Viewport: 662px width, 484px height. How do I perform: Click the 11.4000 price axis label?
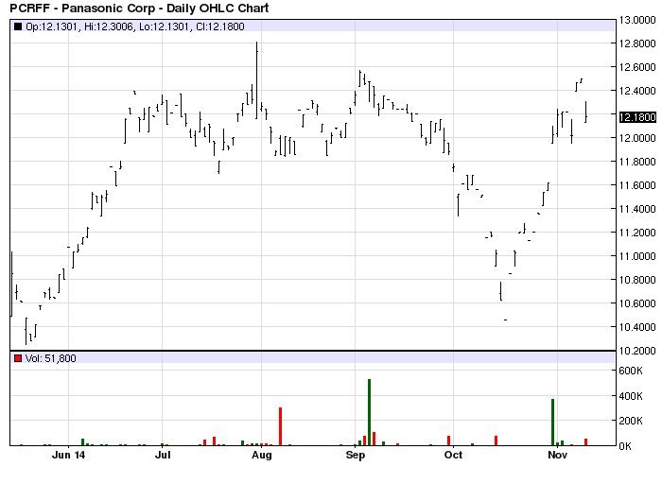[x=637, y=209]
